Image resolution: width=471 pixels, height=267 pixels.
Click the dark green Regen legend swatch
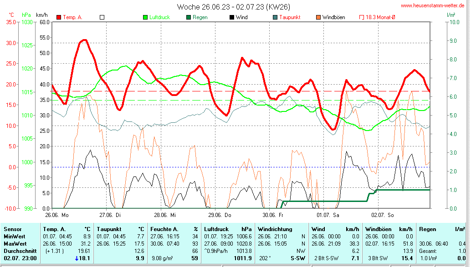coord(189,17)
